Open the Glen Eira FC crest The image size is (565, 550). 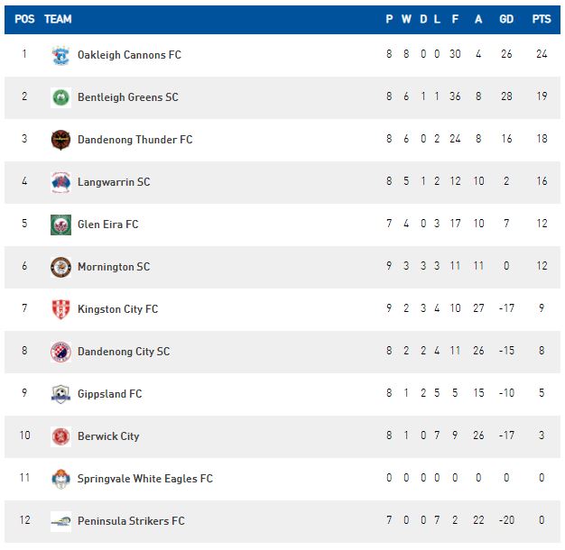point(60,225)
